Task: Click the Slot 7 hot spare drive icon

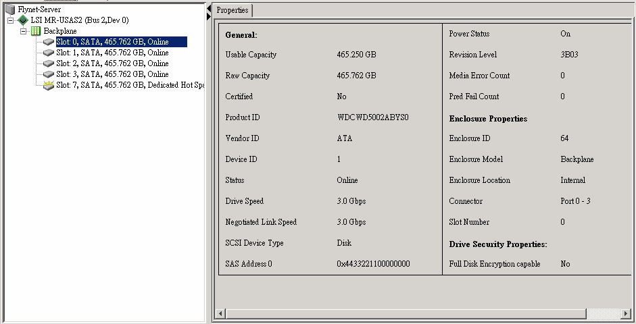Action: pos(49,85)
